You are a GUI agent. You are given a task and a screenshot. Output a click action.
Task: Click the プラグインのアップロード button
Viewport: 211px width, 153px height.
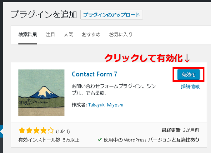pos(112,15)
